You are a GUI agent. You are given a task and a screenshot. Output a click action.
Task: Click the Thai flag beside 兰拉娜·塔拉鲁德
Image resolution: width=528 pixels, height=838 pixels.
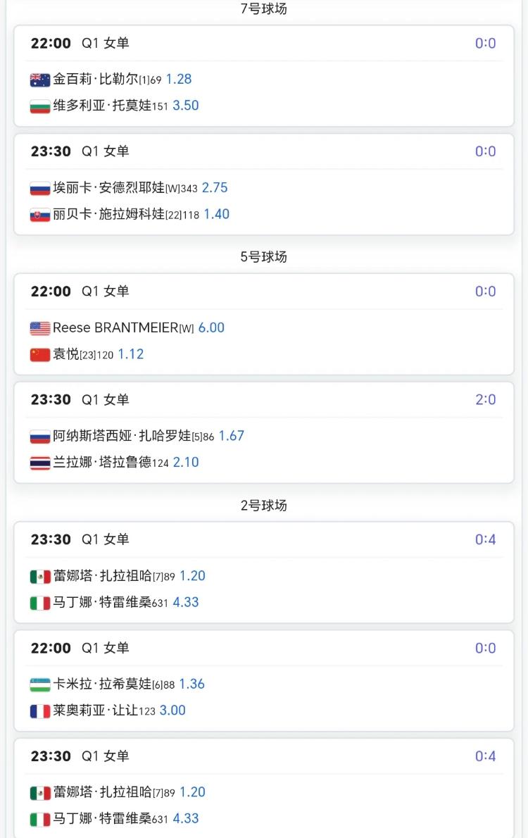(40, 463)
